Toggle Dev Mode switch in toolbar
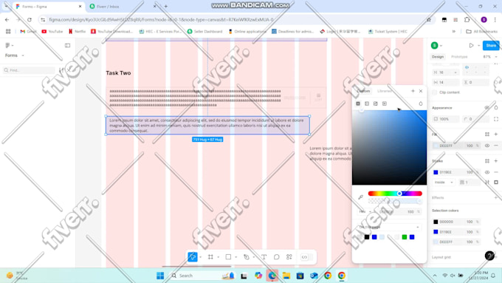Viewport: 502px width, 283px height. click(306, 257)
